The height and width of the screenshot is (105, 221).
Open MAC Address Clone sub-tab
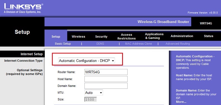coord(138,44)
